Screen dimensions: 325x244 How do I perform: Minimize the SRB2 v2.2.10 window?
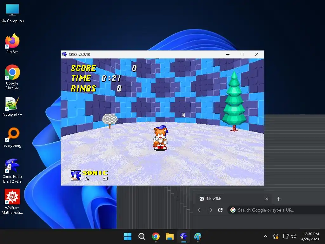click(228, 54)
